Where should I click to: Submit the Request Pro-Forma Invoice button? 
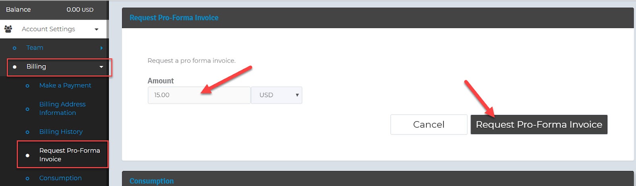[x=539, y=125]
